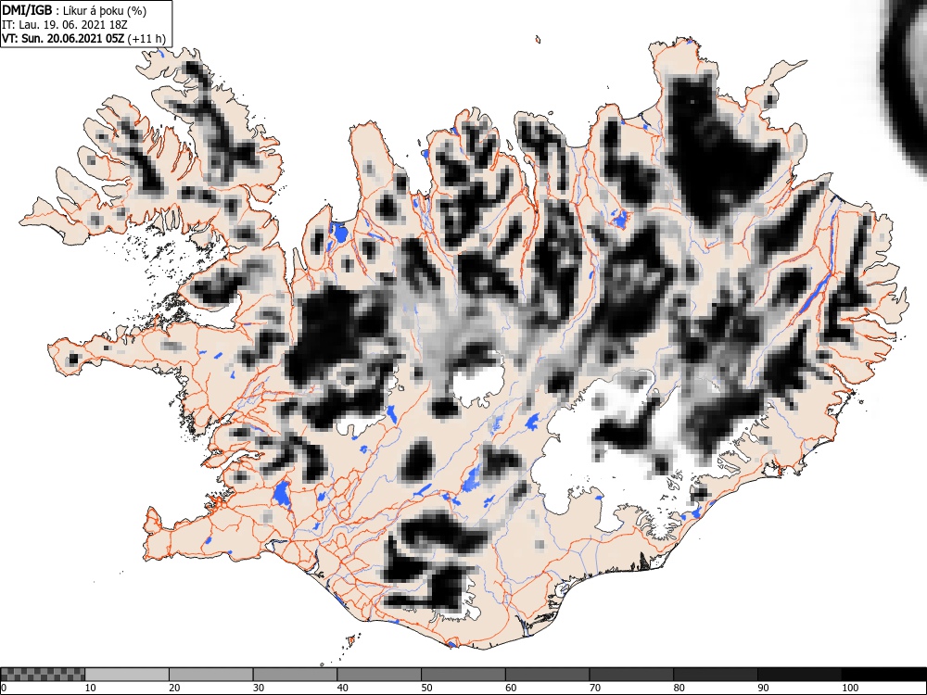
Task: Click the 60–70% legend swatch
Action: click(547, 675)
